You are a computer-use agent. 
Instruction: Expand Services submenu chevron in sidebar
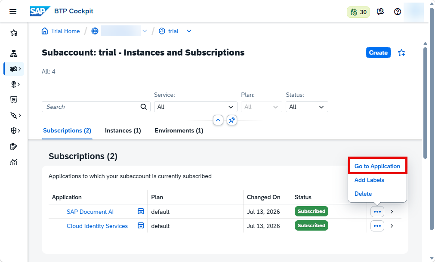point(20,69)
